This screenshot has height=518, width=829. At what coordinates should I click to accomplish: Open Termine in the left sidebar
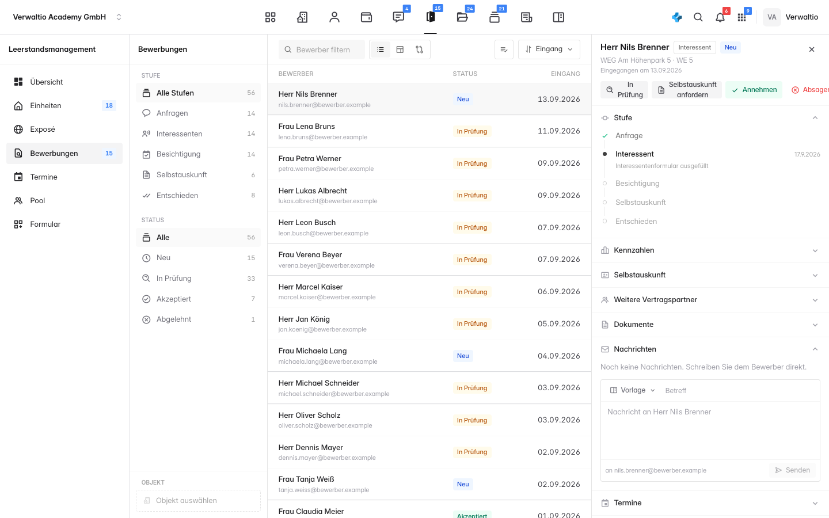point(64,177)
